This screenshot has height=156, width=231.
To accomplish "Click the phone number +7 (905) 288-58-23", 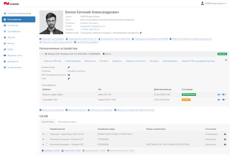I will click(90, 29).
